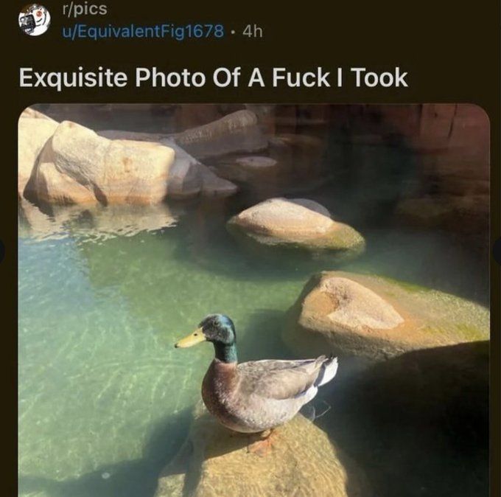Tap the small oval rock mid-pond
Screen dimensions: 501x497
(295, 226)
